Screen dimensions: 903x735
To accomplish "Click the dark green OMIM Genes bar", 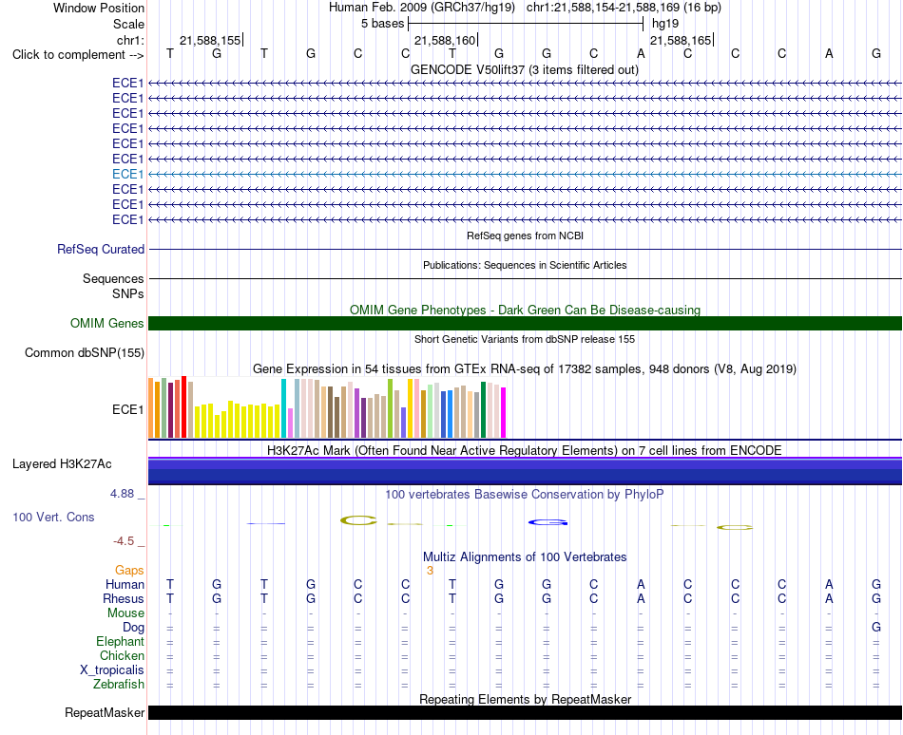I will pyautogui.click(x=525, y=323).
